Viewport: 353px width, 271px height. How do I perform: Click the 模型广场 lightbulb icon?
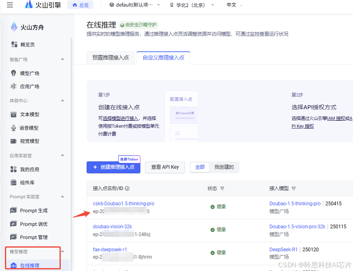point(14,73)
